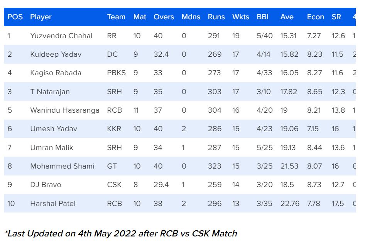The width and height of the screenshot is (365, 243).
Task: Click the SR column header
Action: click(336, 17)
